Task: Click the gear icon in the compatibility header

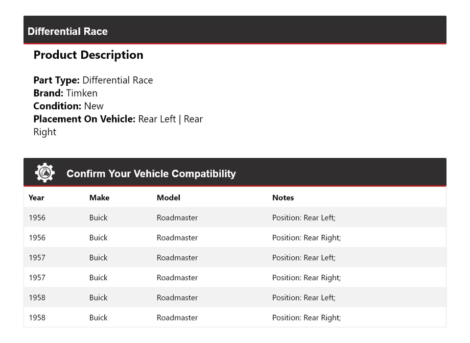Action: click(45, 173)
